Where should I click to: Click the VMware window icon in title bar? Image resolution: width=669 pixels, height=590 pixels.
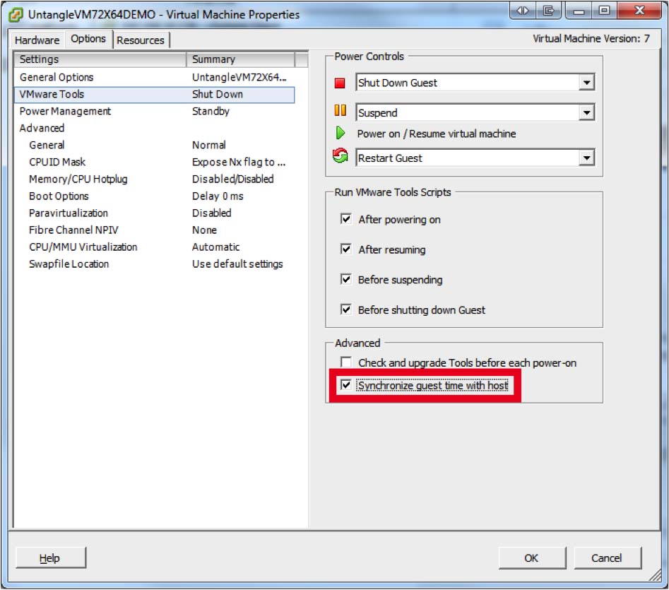[16, 15]
